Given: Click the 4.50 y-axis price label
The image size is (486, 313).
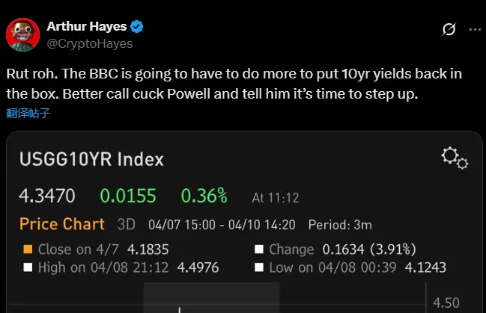Looking at the screenshot, I should tap(447, 303).
